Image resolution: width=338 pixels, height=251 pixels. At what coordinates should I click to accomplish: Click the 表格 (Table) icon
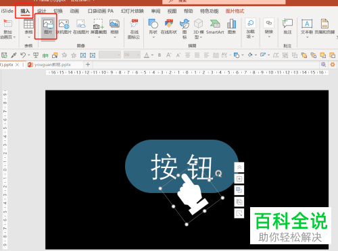click(28, 24)
